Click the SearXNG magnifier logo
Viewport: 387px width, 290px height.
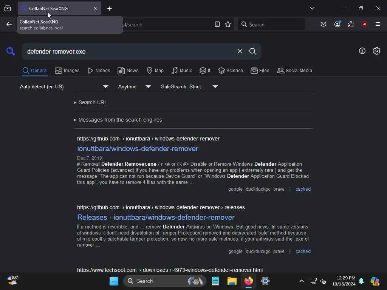coord(11,51)
